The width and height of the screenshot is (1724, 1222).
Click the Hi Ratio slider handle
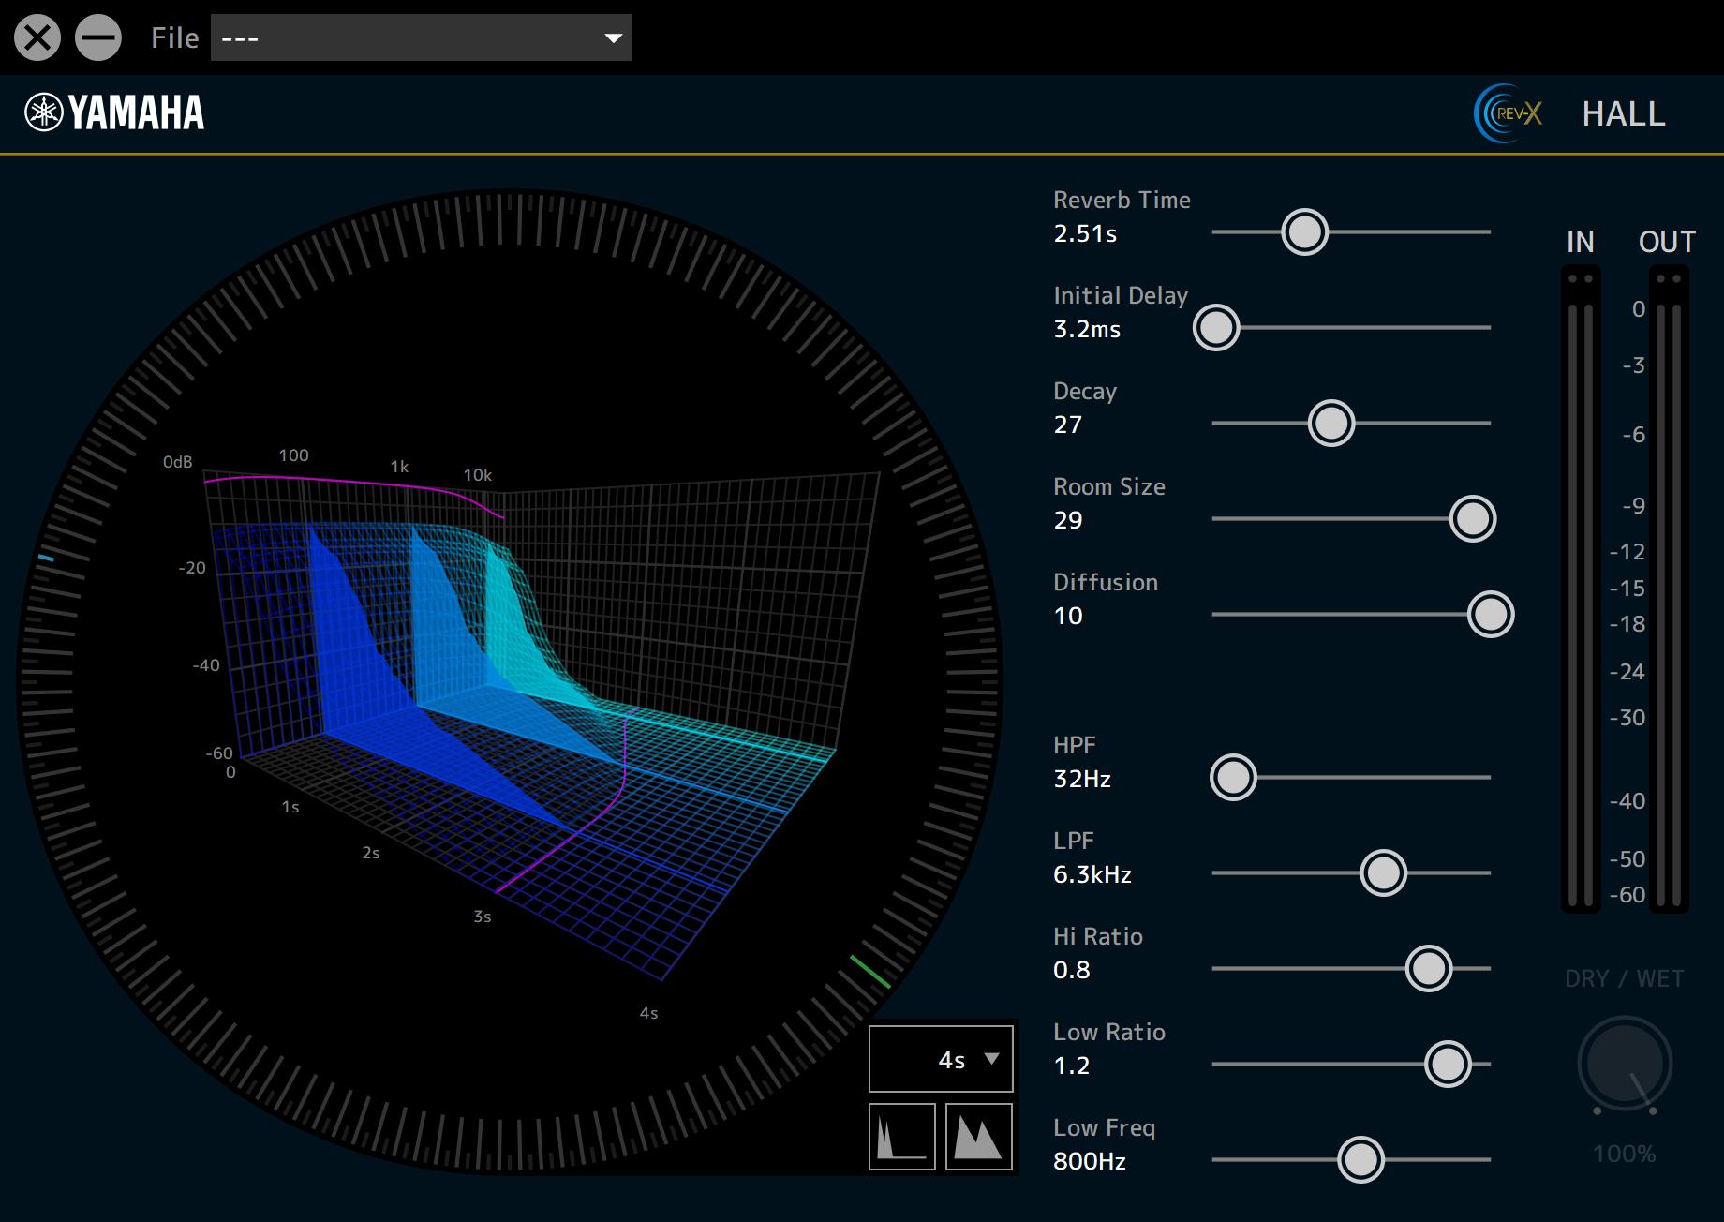point(1428,969)
